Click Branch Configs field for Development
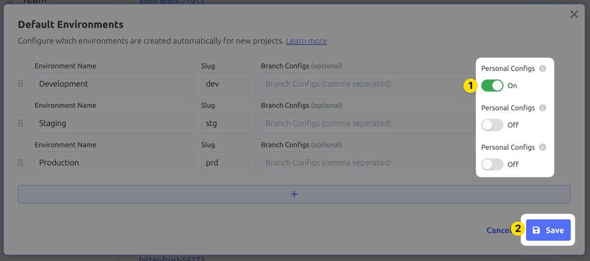590x261 pixels. (x=368, y=83)
